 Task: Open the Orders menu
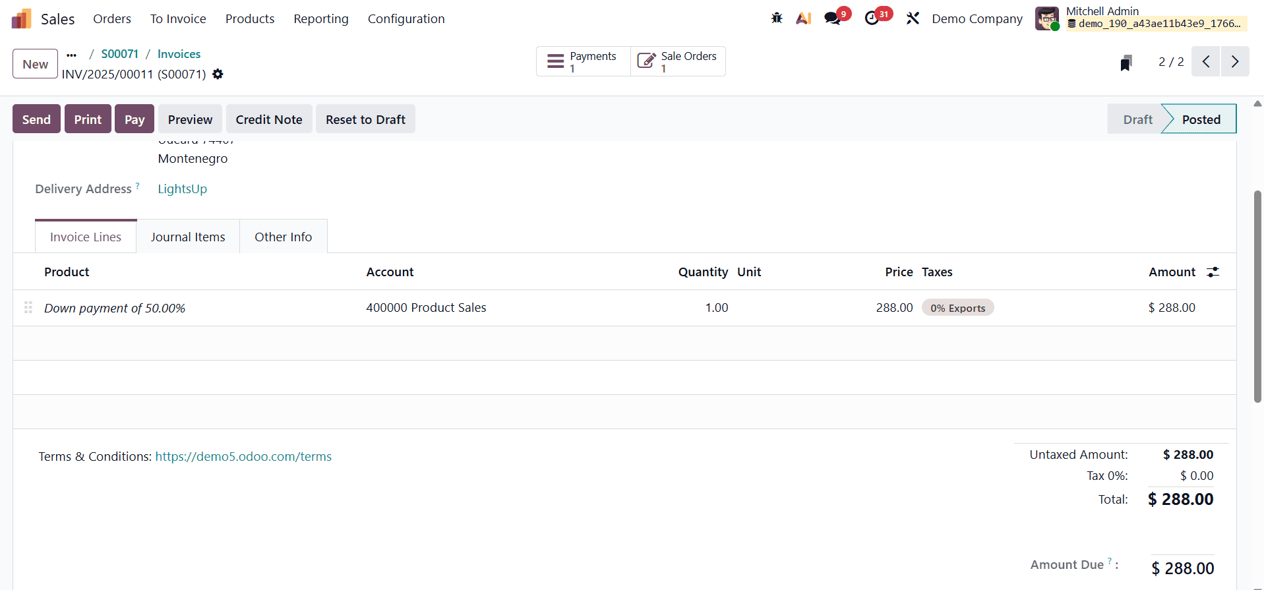click(112, 18)
